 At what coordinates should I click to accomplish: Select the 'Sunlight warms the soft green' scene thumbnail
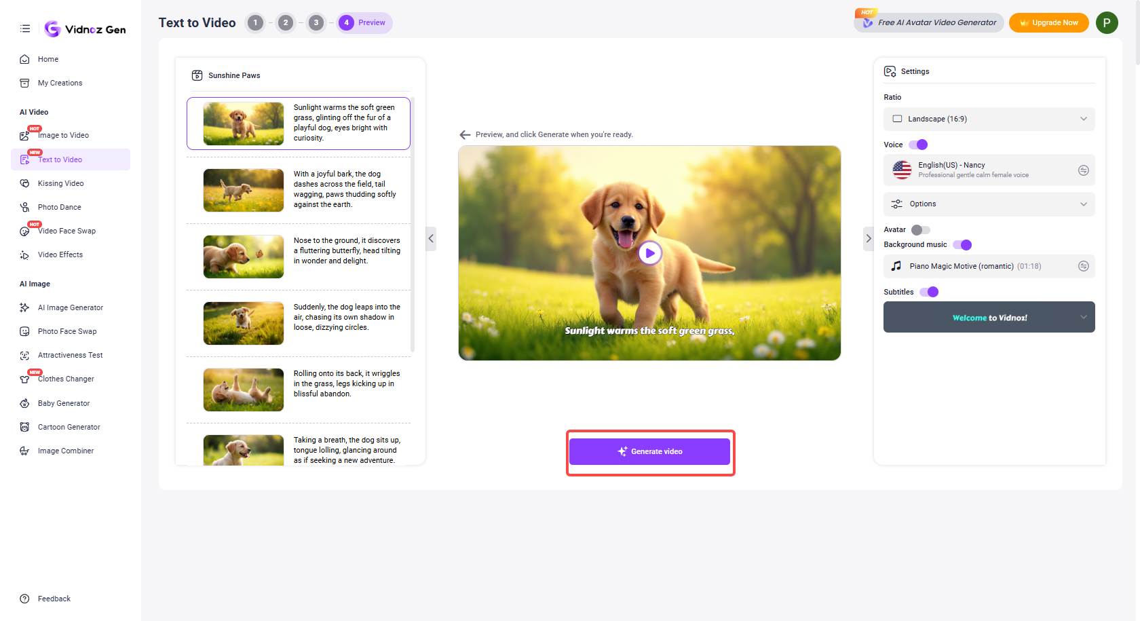tap(244, 124)
